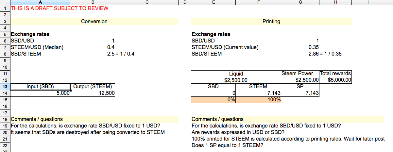Select the STEEM column header in printing table
The image size is (393, 152).
point(258,87)
